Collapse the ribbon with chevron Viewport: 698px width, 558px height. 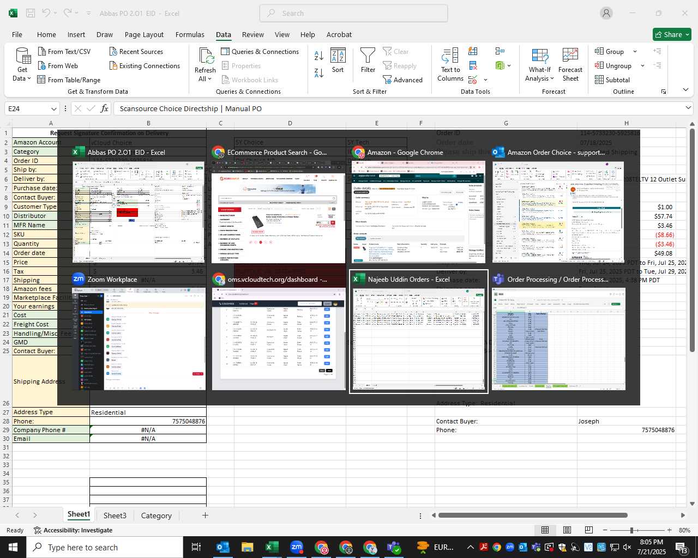[685, 89]
